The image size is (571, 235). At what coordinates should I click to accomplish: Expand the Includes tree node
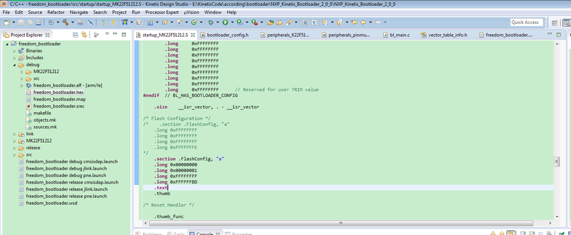pos(14,58)
